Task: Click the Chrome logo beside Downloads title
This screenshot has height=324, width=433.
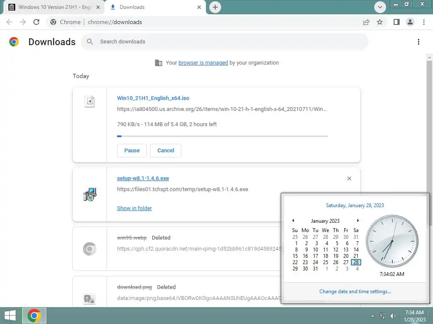Action: coord(14,42)
